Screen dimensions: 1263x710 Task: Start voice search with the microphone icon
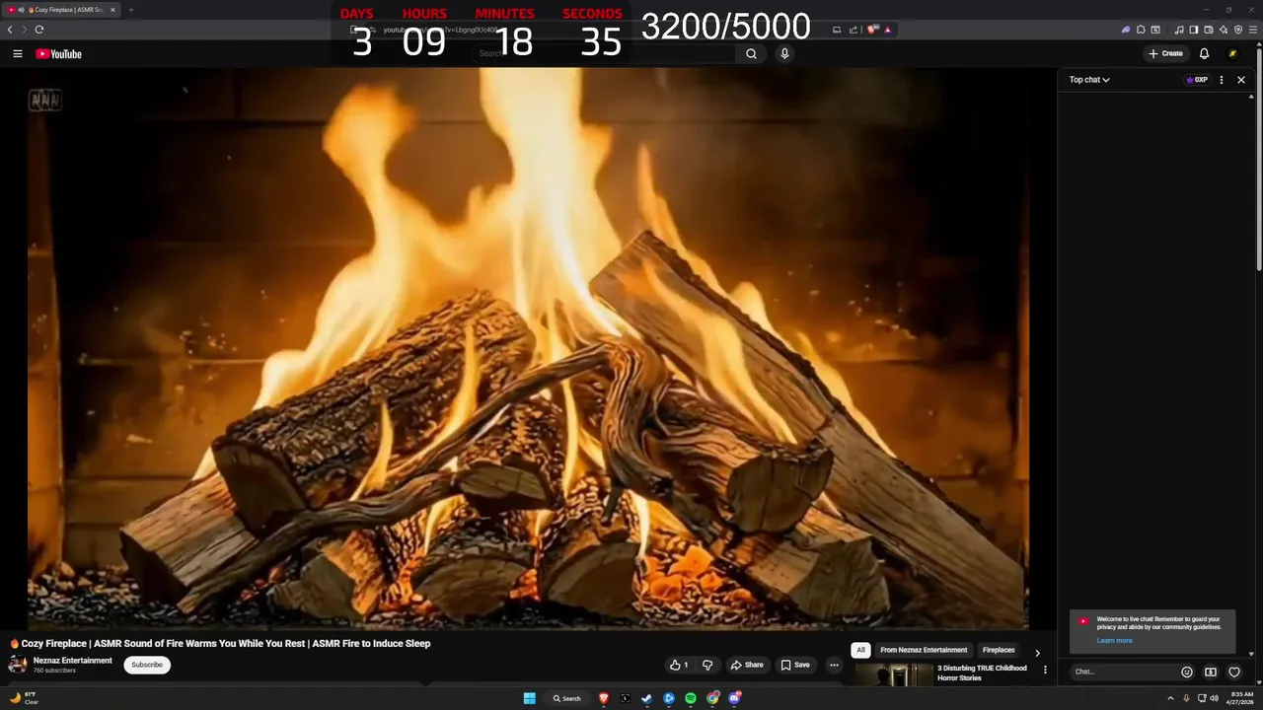pos(784,53)
